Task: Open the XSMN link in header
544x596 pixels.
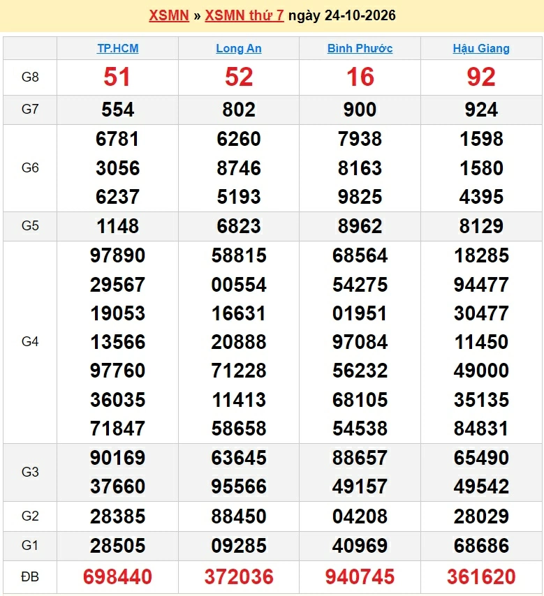Action: point(169,15)
